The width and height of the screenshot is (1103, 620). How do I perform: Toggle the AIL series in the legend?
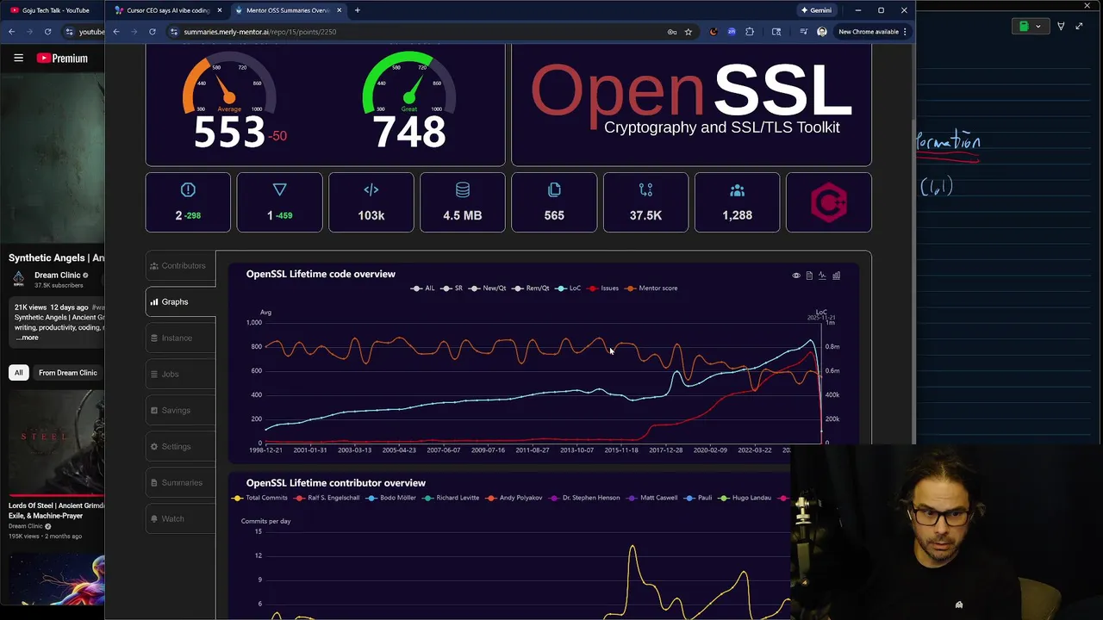(x=423, y=288)
